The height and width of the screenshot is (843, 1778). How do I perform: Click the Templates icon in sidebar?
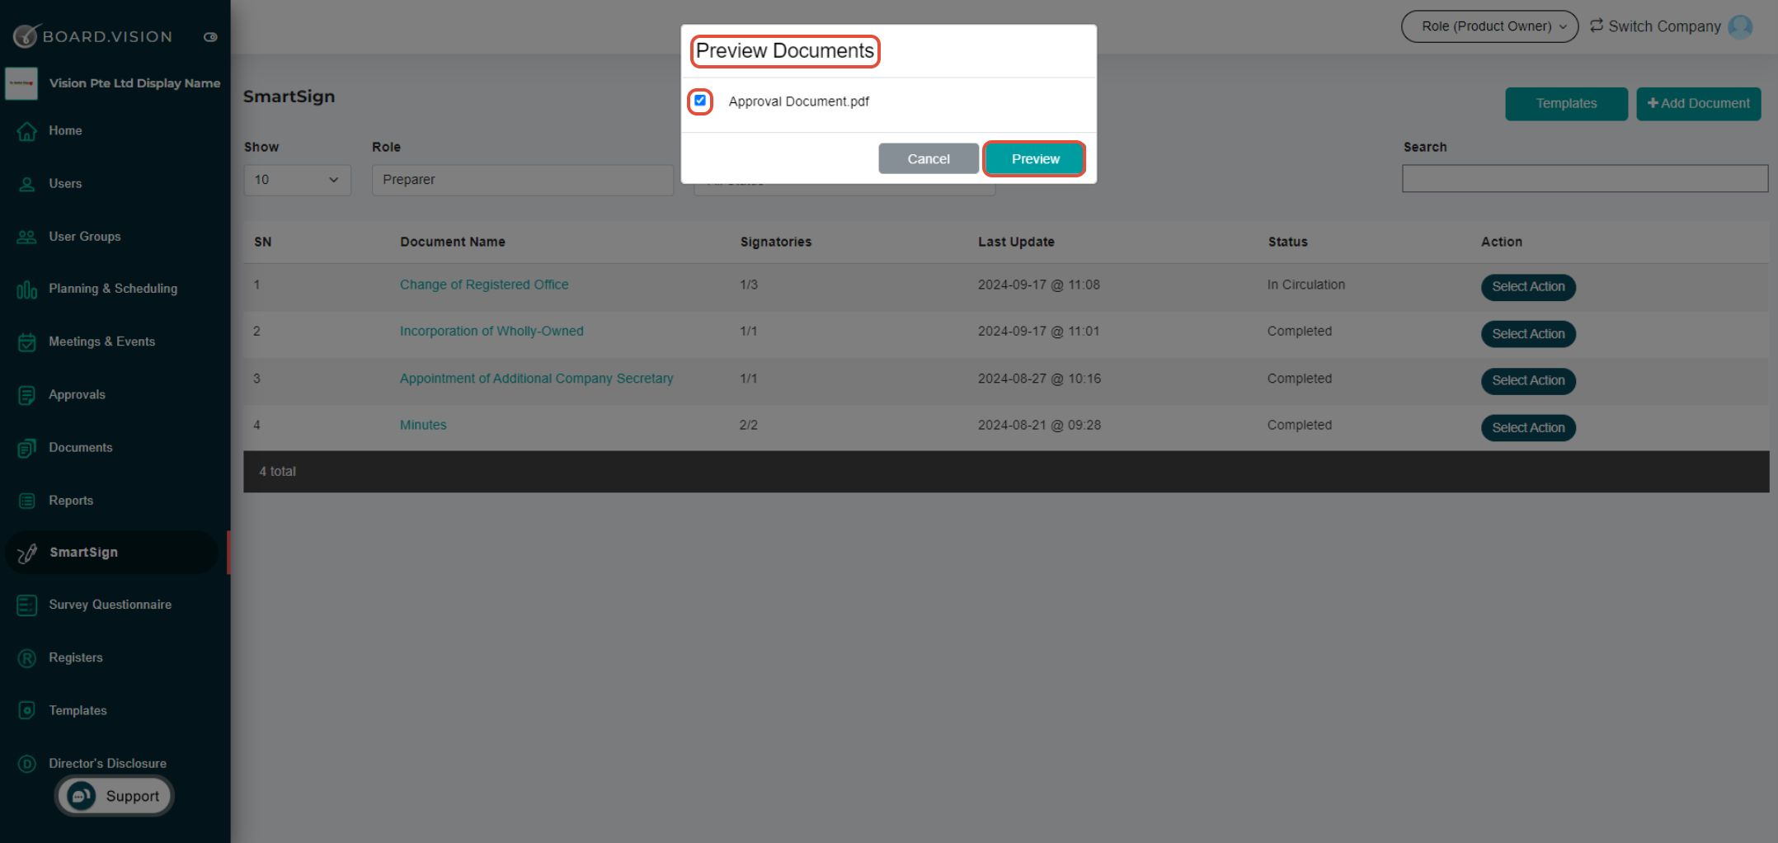tap(27, 711)
